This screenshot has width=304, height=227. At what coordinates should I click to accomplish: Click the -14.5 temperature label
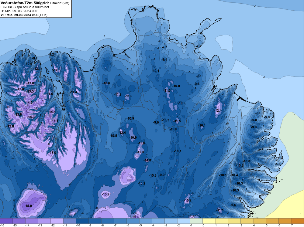pos(29,103)
